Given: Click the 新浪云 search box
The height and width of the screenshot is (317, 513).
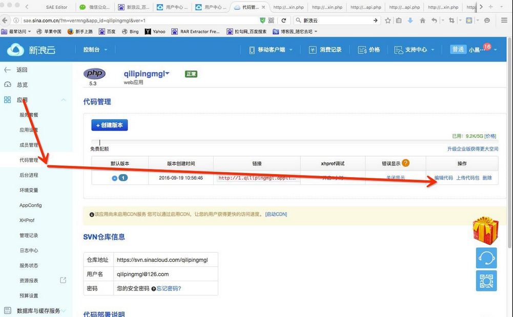Looking at the screenshot, I should click(337, 20).
